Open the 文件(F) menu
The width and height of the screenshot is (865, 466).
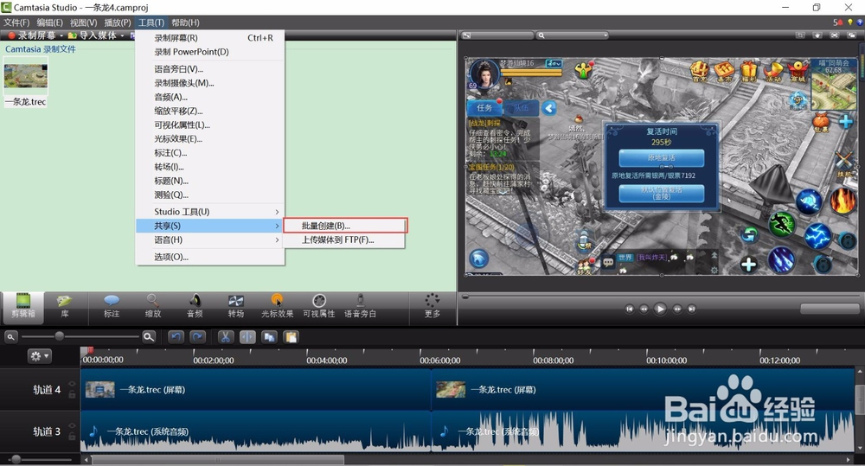coord(16,22)
